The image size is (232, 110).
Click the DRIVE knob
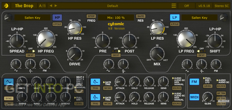pos(75,54)
